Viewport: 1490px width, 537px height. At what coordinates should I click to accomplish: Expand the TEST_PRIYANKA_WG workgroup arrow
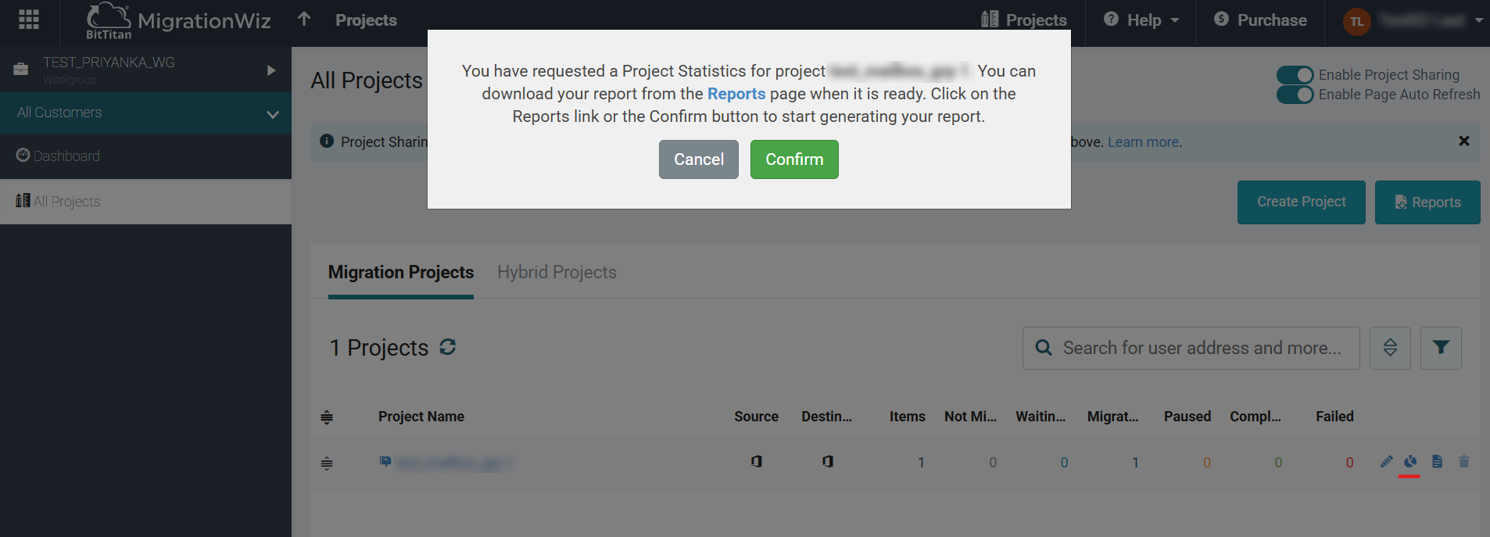click(x=271, y=70)
